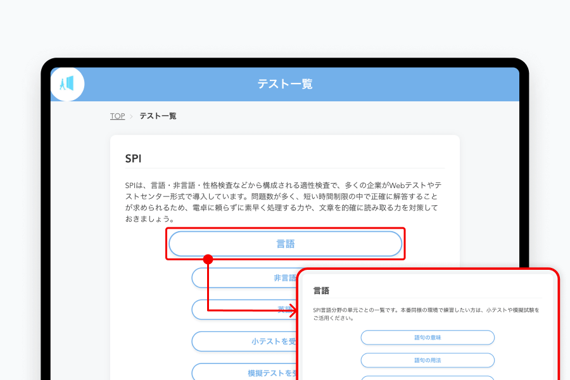
Task: Click the partially visible button below 語句の用法
Action: 427,377
